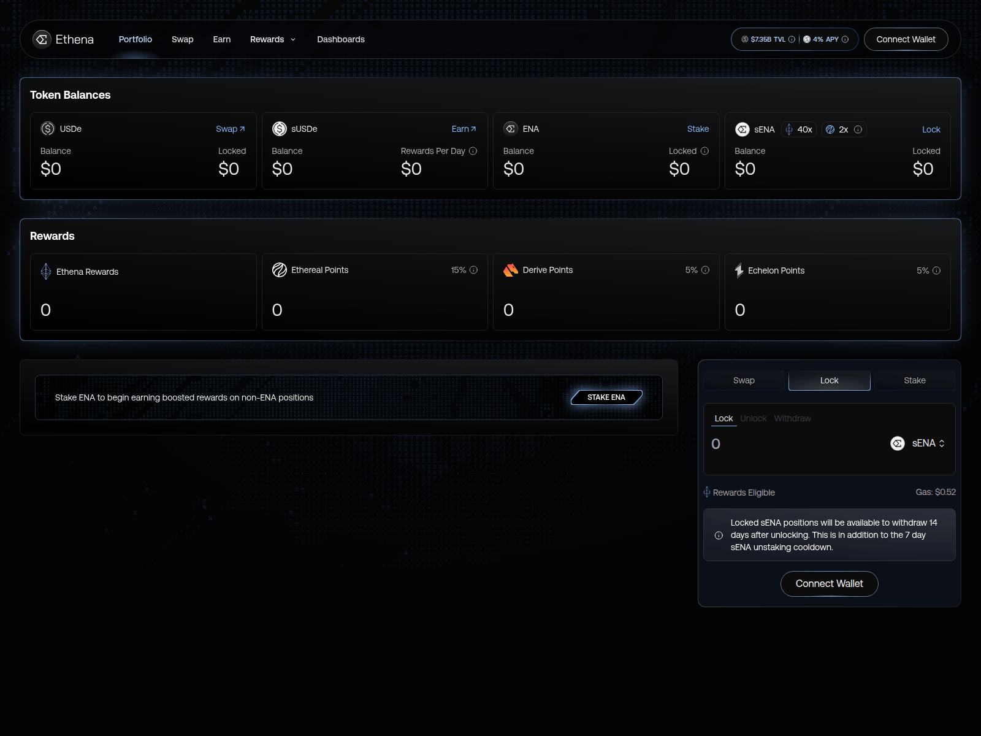The image size is (981, 736).
Task: Follow the USDe Swap link
Action: click(x=231, y=129)
